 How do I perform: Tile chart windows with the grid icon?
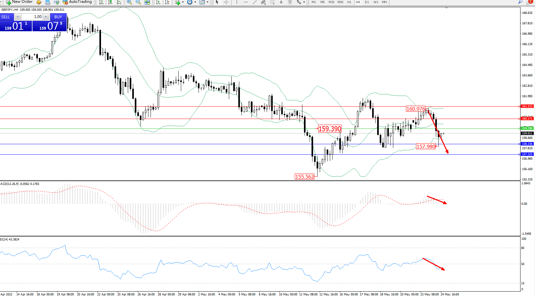pyautogui.click(x=147, y=2)
